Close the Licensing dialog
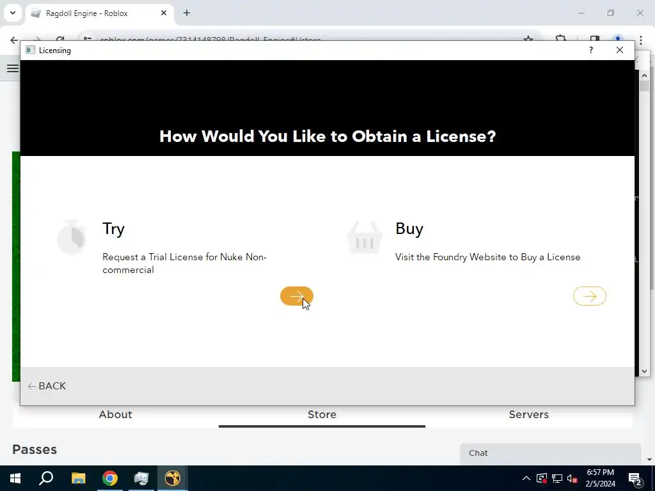The height and width of the screenshot is (491, 655). coord(619,50)
